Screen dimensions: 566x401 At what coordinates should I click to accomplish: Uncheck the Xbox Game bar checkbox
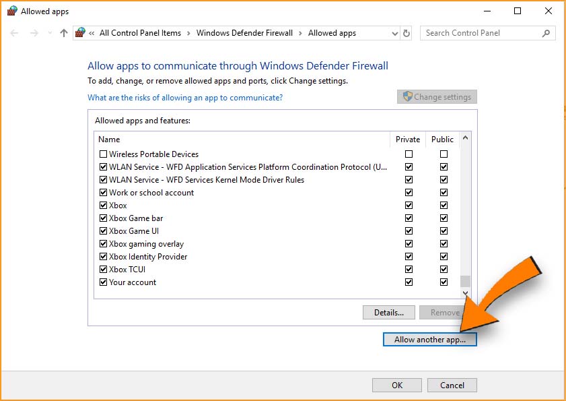(x=103, y=218)
